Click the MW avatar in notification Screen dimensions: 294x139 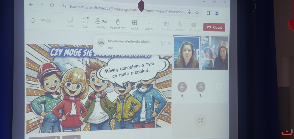101,43
